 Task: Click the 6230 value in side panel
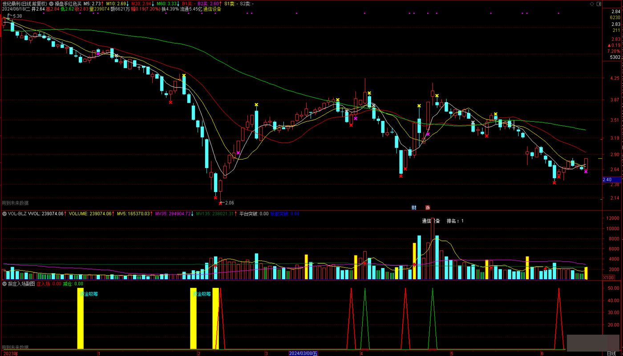[x=615, y=18]
